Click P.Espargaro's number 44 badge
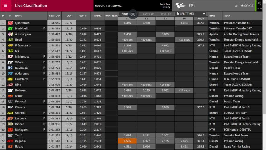The width and height of the screenshot is (266, 150). pos(10,45)
